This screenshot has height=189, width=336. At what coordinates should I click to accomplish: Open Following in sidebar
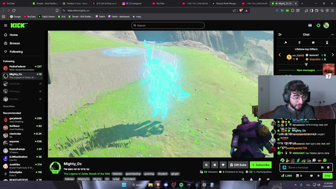(13, 52)
